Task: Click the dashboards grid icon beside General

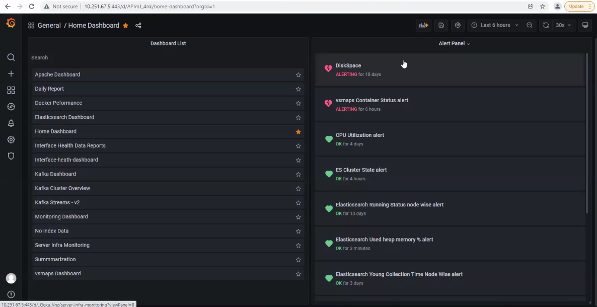Action: coord(31,26)
